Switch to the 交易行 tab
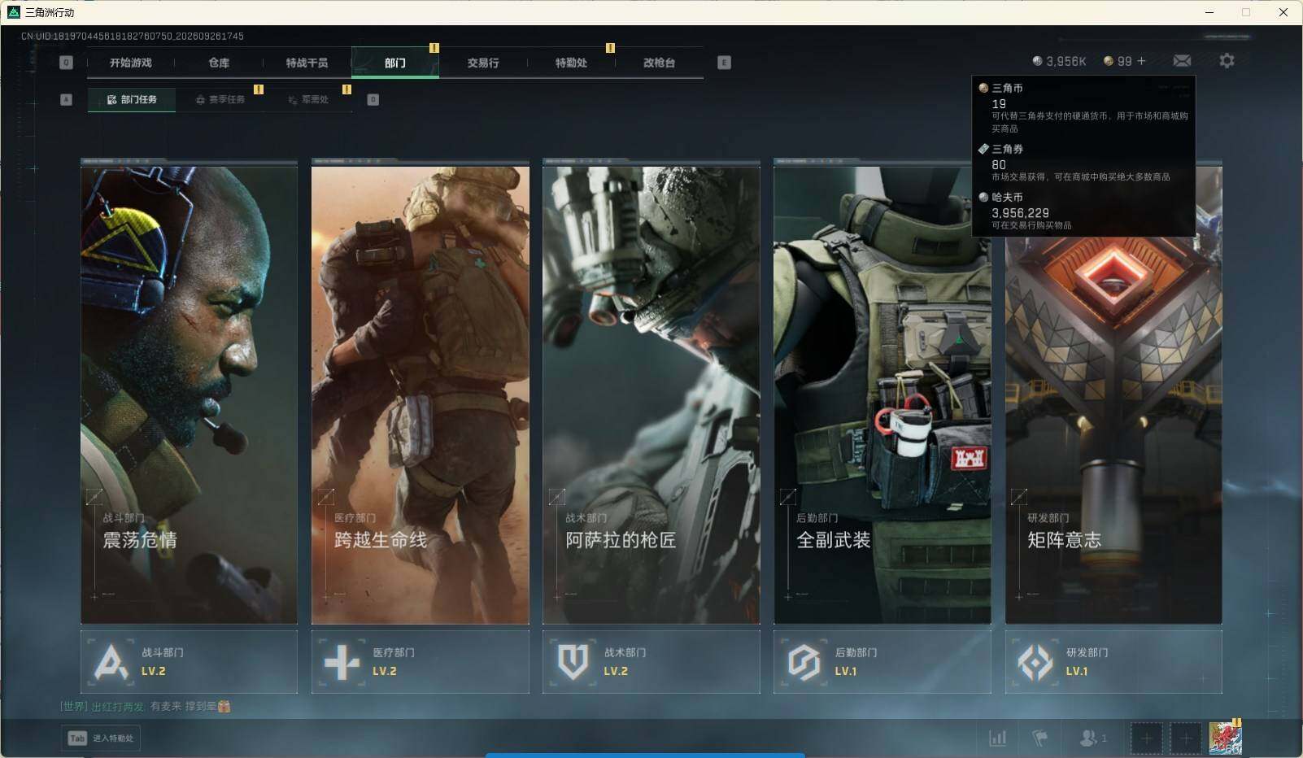Image resolution: width=1303 pixels, height=758 pixels. pyautogui.click(x=483, y=63)
